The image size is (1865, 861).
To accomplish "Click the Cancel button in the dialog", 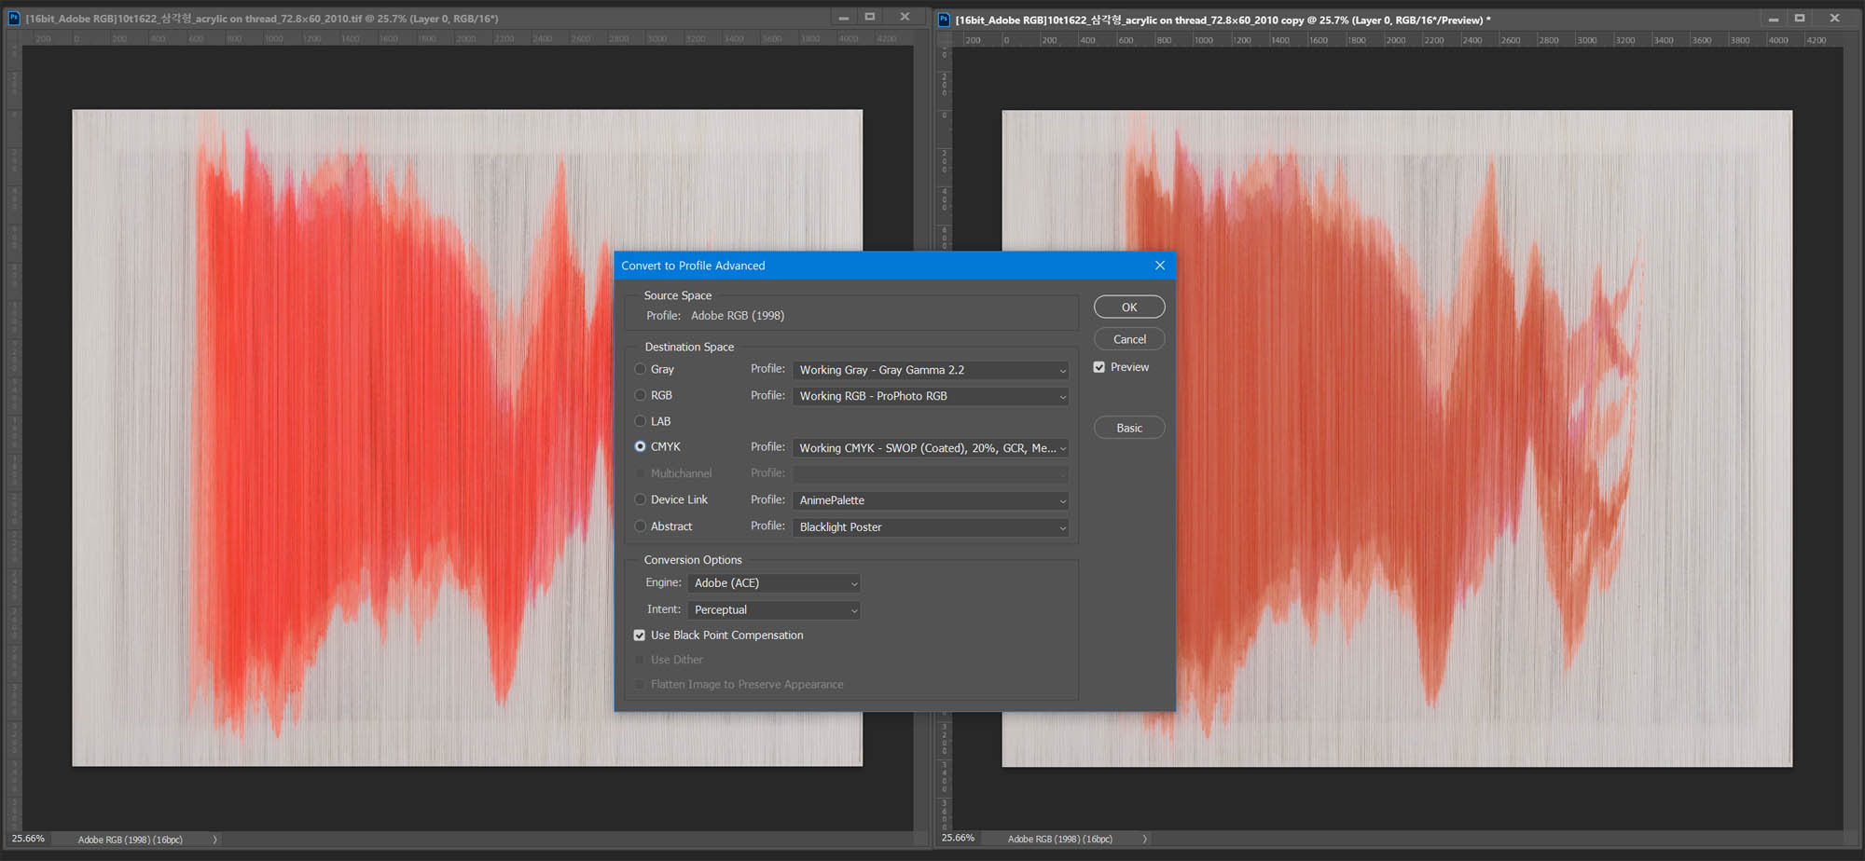I will pos(1129,339).
